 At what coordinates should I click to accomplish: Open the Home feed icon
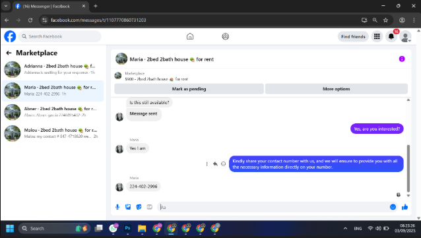coord(190,36)
